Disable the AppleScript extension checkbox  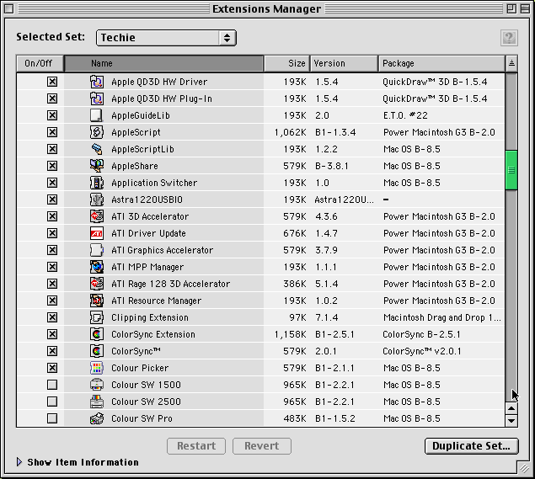(x=52, y=132)
